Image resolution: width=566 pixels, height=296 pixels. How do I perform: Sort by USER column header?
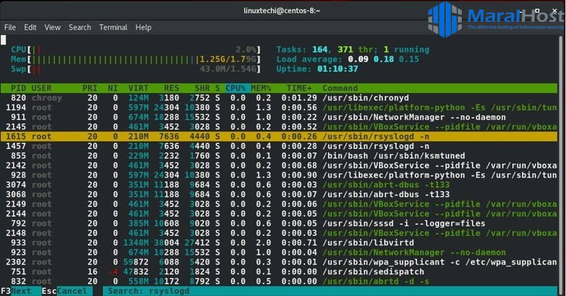pyautogui.click(x=41, y=88)
